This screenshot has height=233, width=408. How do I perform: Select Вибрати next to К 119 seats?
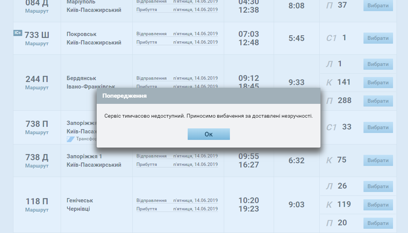[x=378, y=205]
